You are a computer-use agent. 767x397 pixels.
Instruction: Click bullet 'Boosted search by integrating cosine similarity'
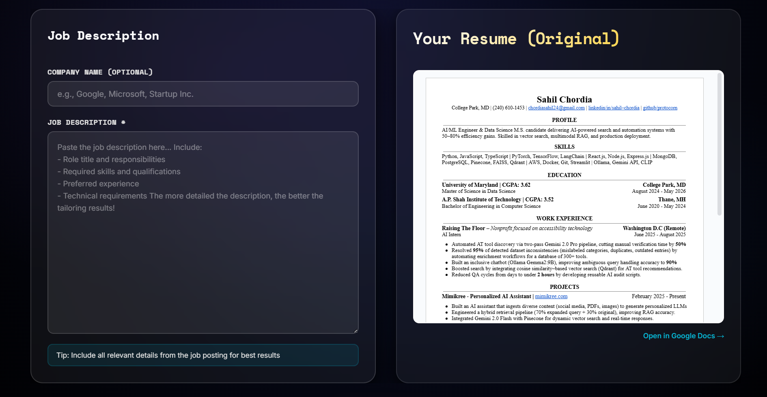pos(567,269)
